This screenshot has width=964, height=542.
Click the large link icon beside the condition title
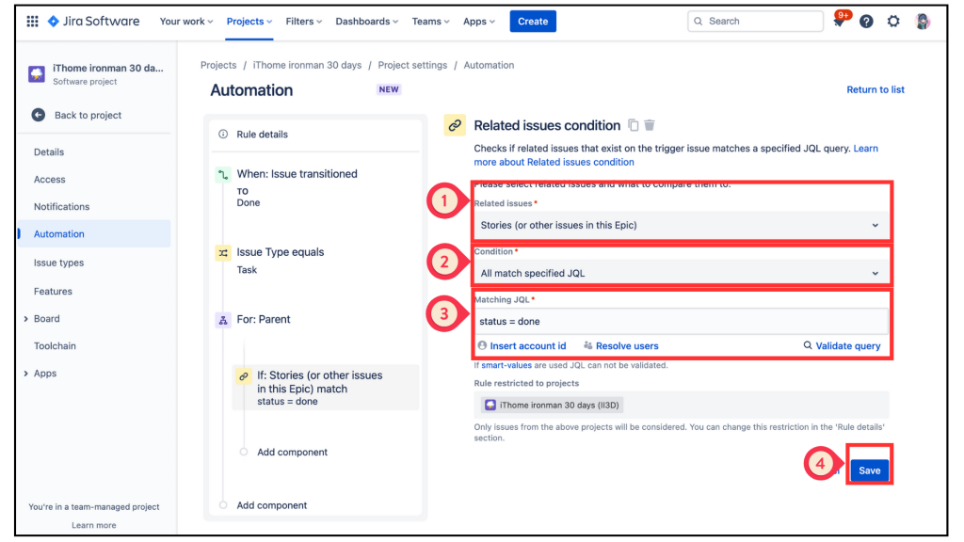pyautogui.click(x=455, y=125)
